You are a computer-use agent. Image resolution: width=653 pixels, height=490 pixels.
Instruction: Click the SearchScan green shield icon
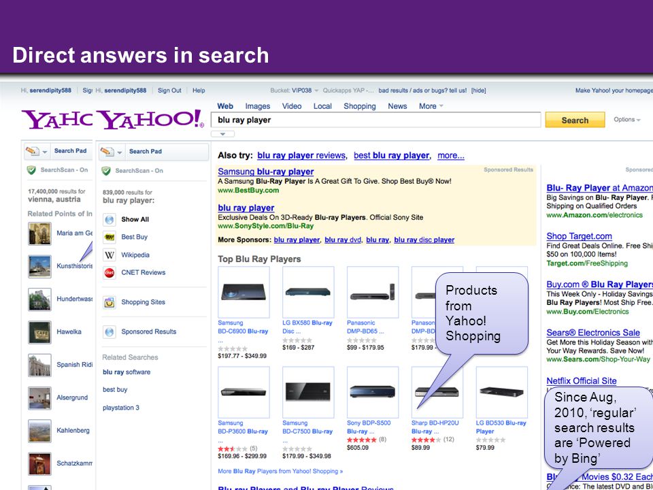tap(106, 171)
